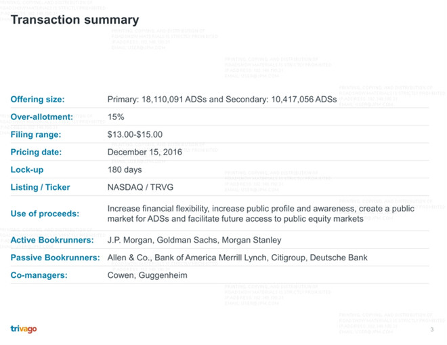
Task: Click the Filing range label
Action: click(x=36, y=134)
